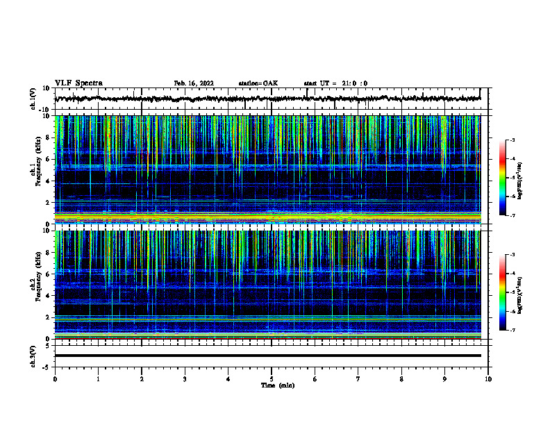
Task: Click the ch.2 spectrogram color bar
Action: (x=502, y=292)
